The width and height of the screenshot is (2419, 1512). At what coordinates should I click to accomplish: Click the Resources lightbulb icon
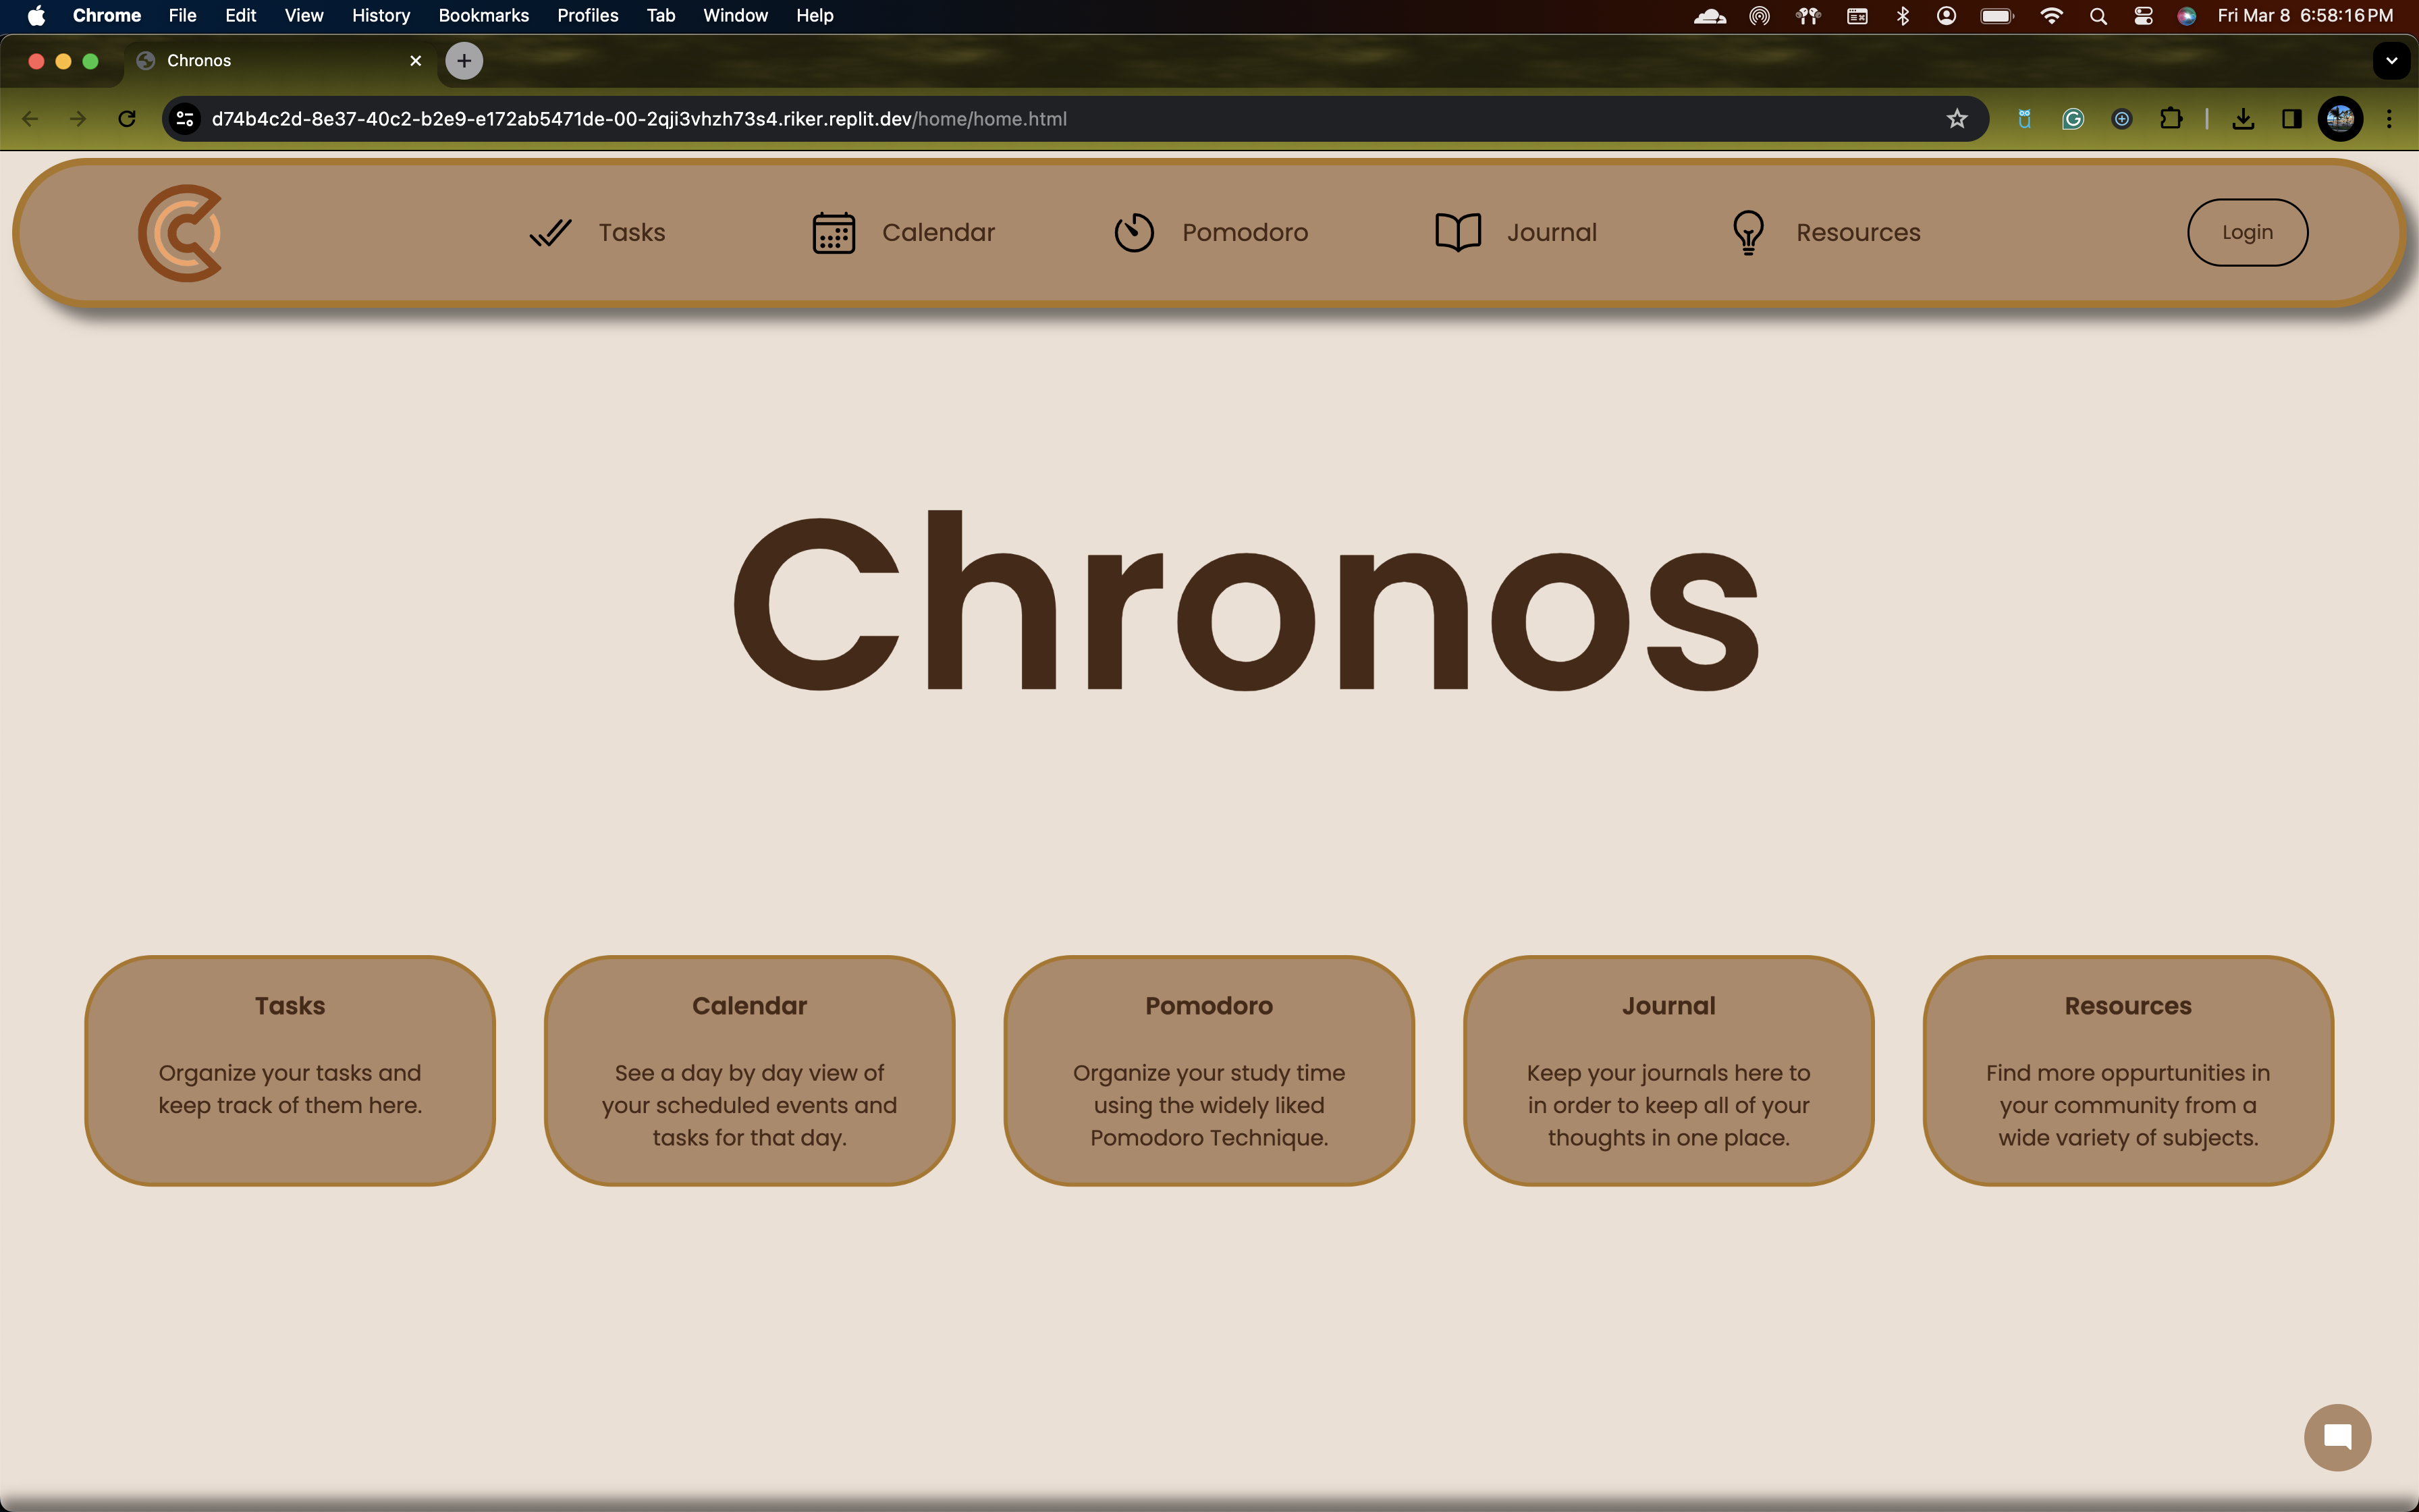click(1747, 233)
